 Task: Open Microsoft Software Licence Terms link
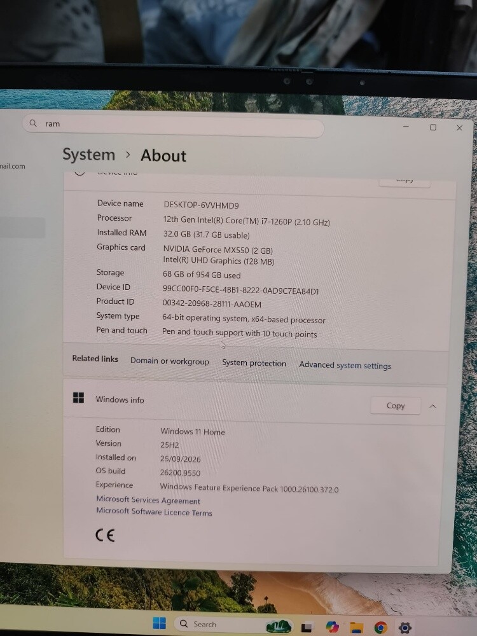[x=154, y=512]
